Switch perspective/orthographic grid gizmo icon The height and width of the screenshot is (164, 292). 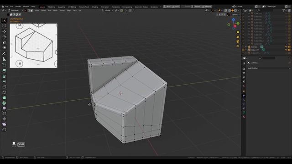click(238, 46)
